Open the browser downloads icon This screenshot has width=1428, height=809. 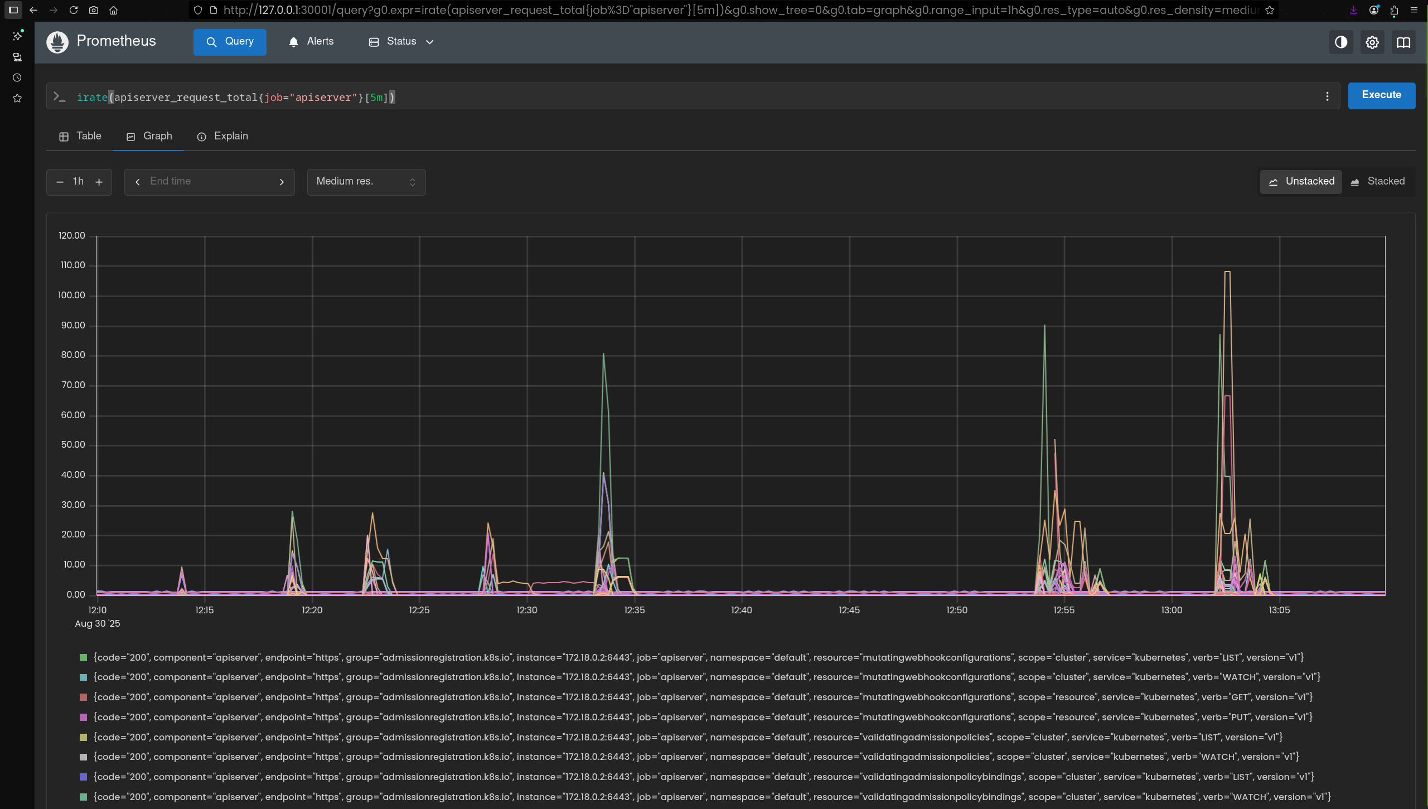tap(1353, 10)
